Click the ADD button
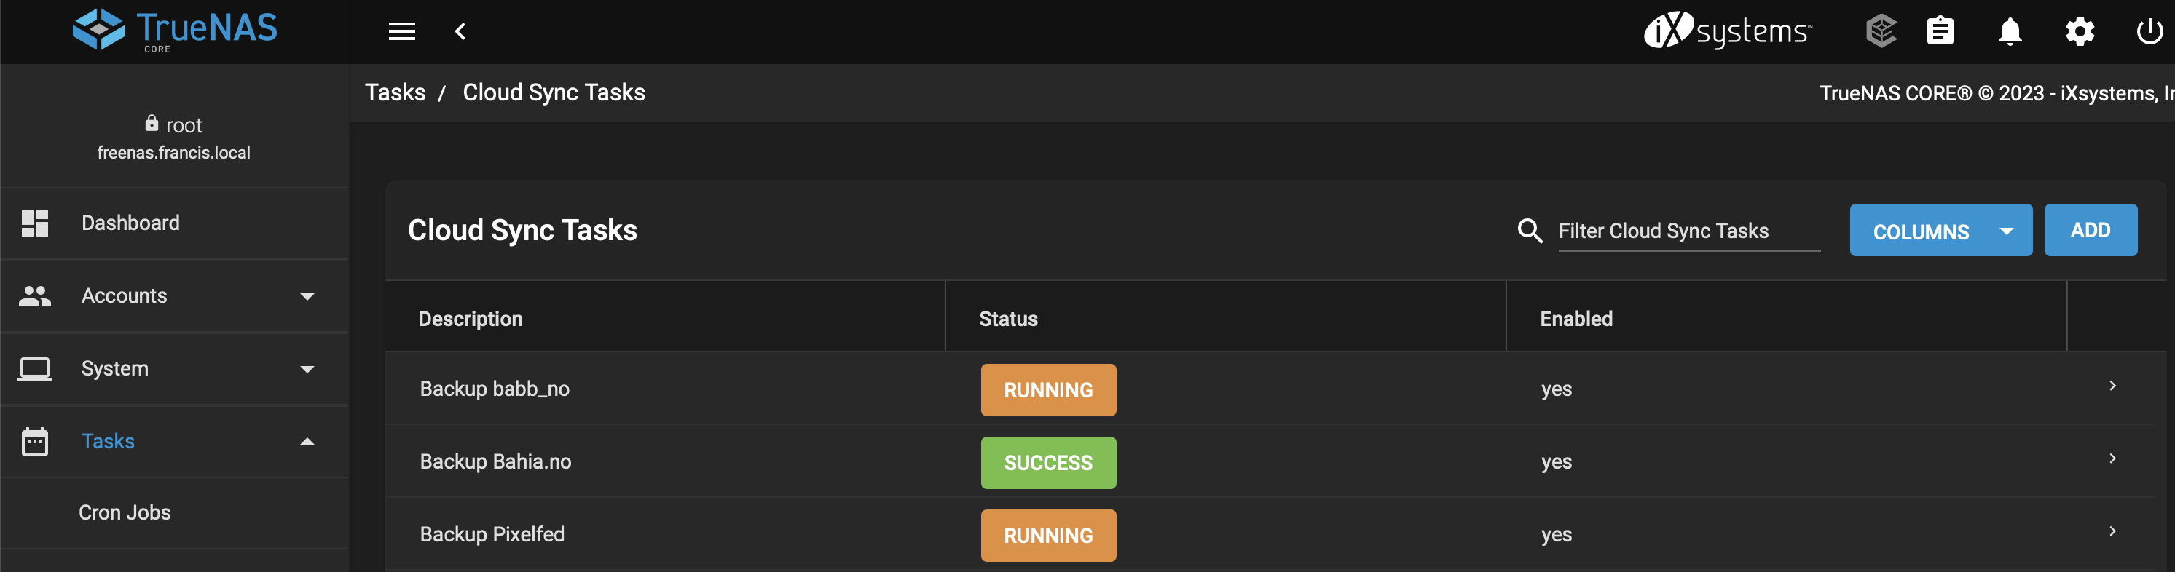The height and width of the screenshot is (572, 2175). point(2091,230)
